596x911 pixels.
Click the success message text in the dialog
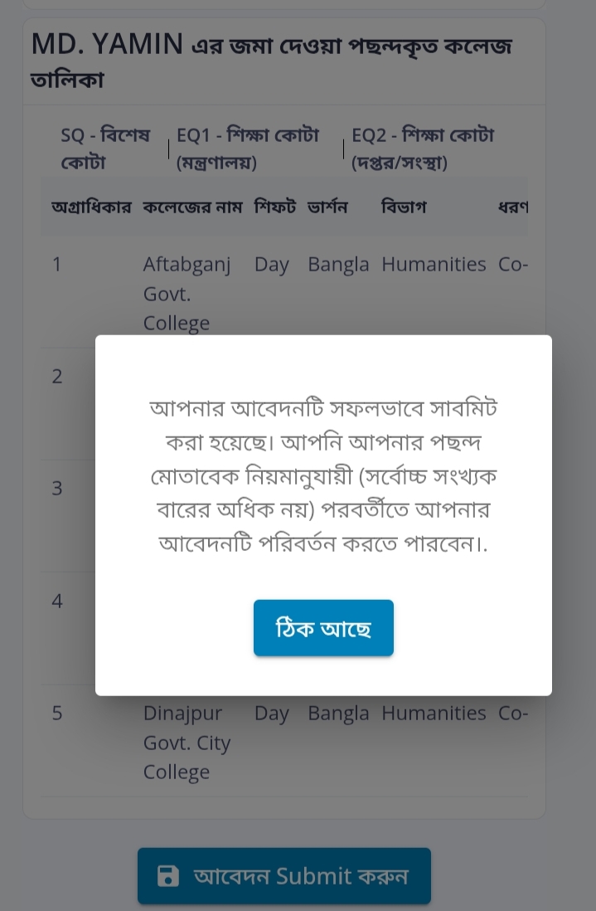coord(323,475)
